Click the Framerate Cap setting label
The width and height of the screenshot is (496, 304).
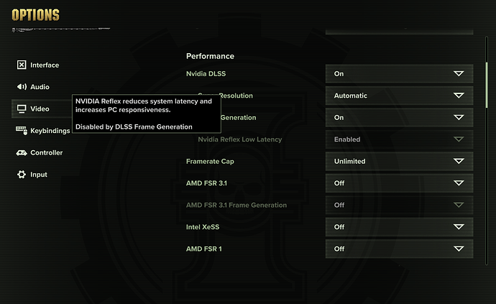coord(210,162)
